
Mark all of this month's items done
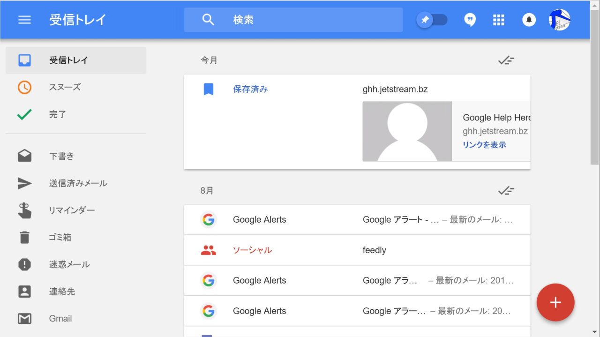[x=506, y=60]
